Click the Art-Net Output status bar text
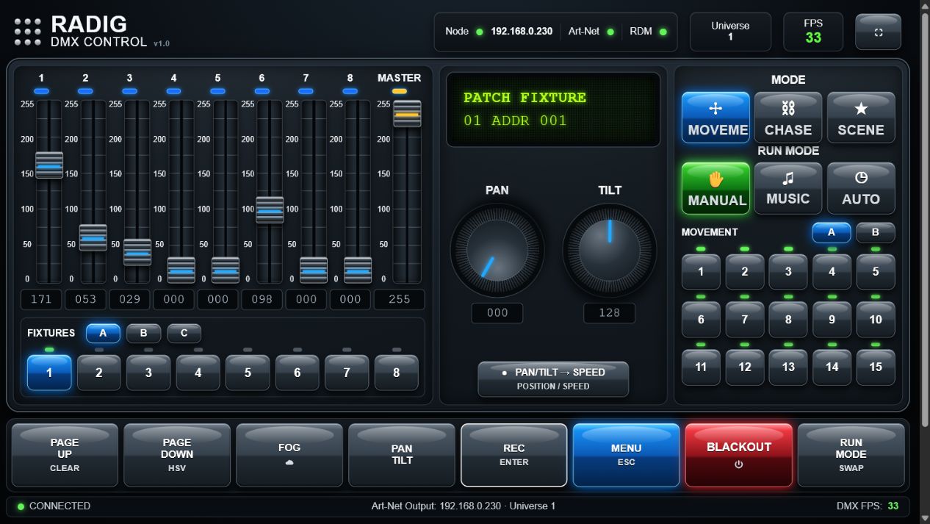930x524 pixels. tap(464, 506)
